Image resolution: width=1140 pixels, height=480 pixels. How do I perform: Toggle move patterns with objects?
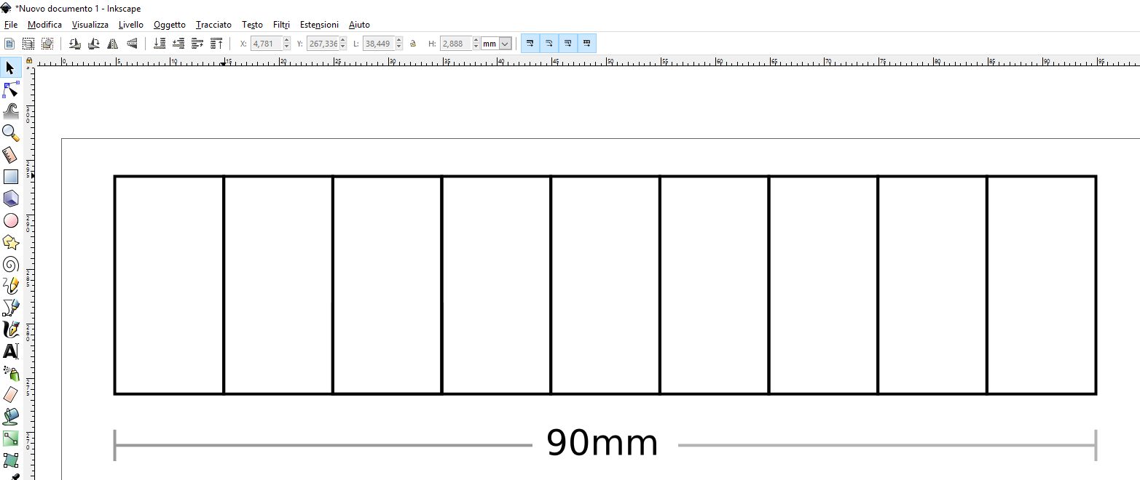(587, 44)
